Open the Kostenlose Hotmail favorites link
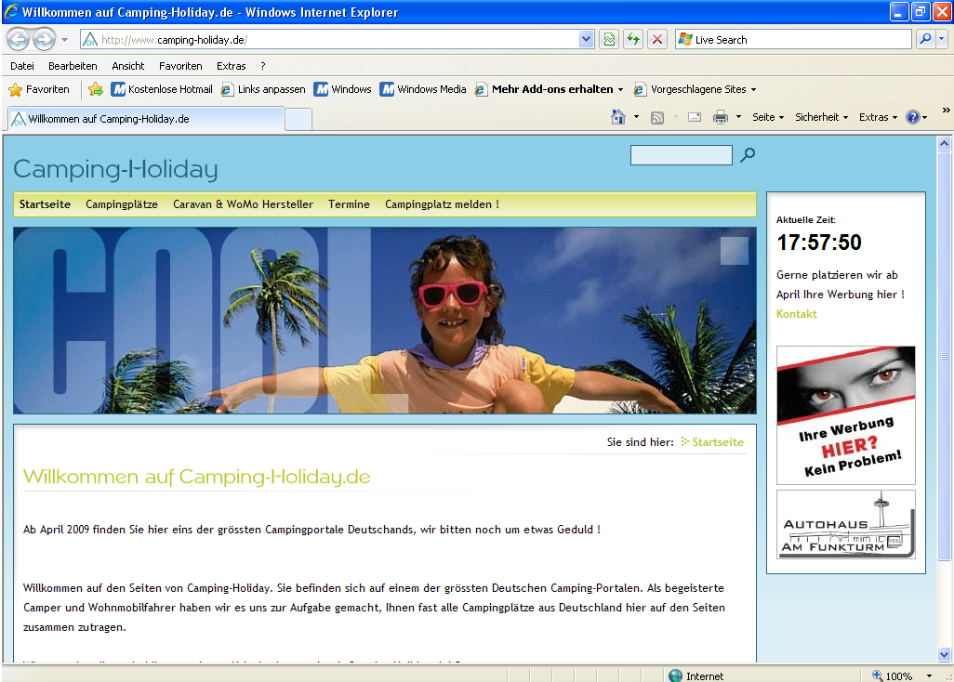Screen dimensions: 954x682 tap(162, 90)
